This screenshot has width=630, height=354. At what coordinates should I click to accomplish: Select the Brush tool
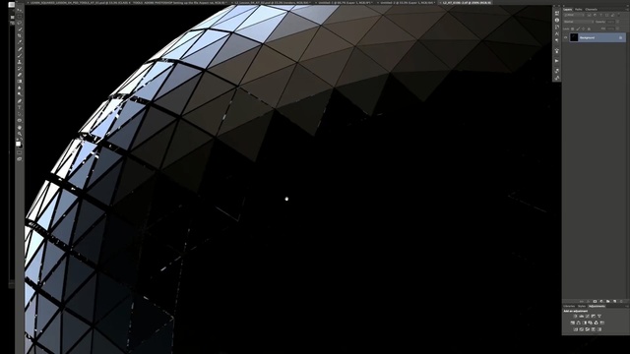pyautogui.click(x=20, y=55)
